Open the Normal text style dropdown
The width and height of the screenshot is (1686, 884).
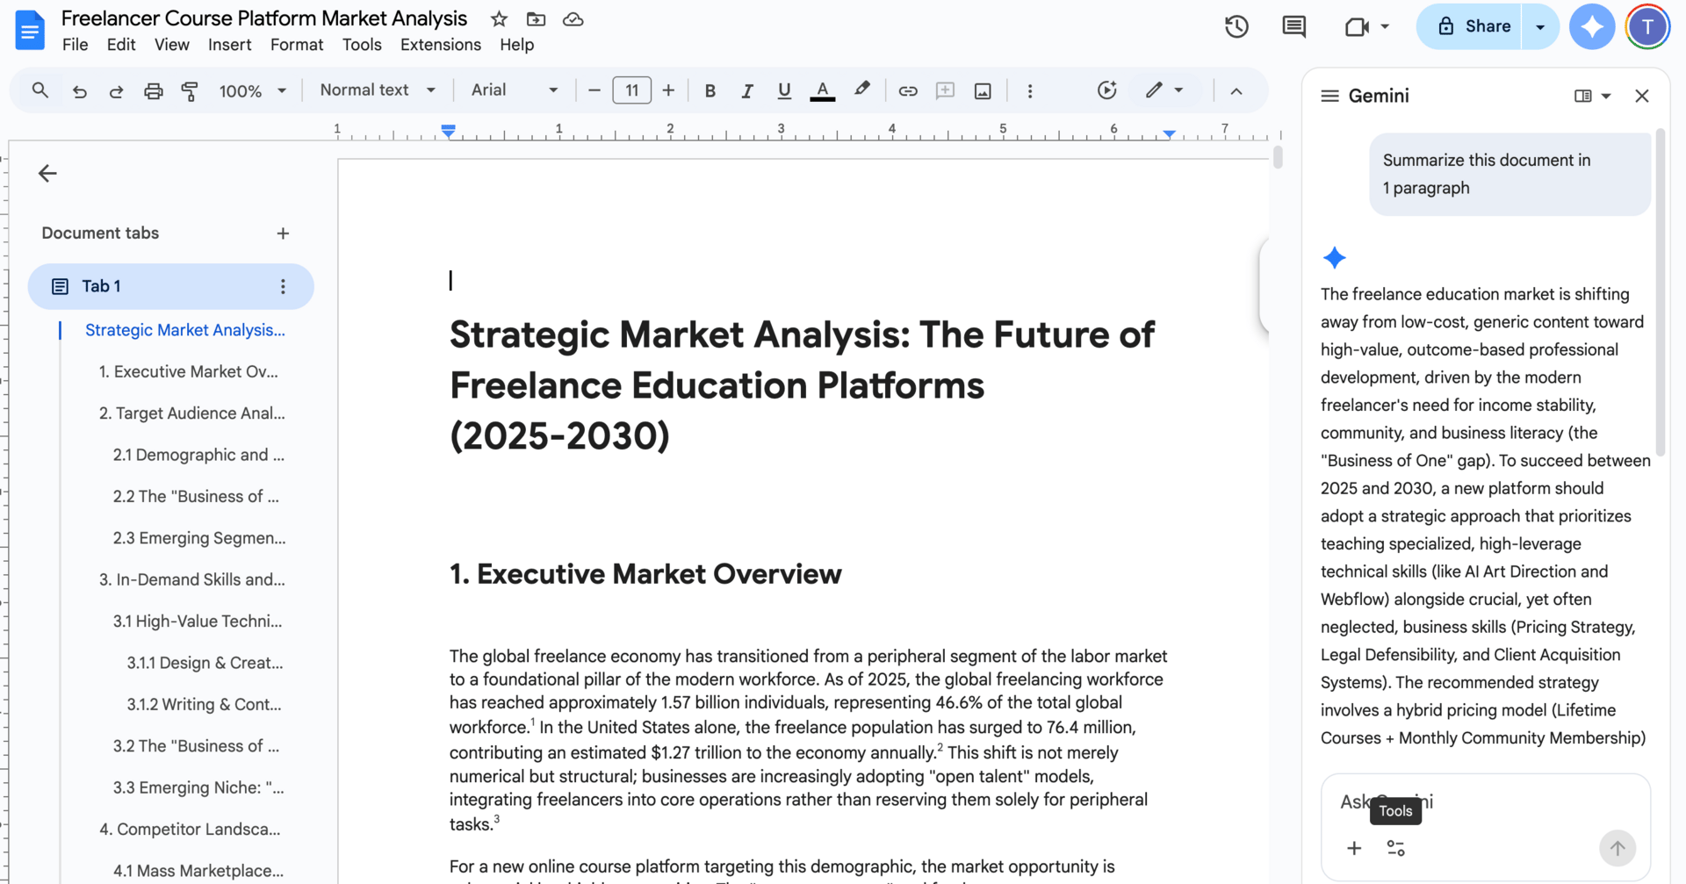pyautogui.click(x=378, y=90)
